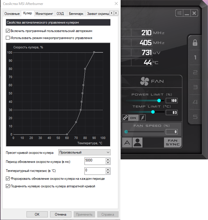
Task: Click the Temp Limit value box 83
Action: click(172, 112)
